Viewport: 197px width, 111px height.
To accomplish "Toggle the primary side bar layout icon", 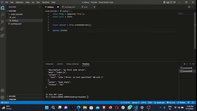I will click(165, 2).
